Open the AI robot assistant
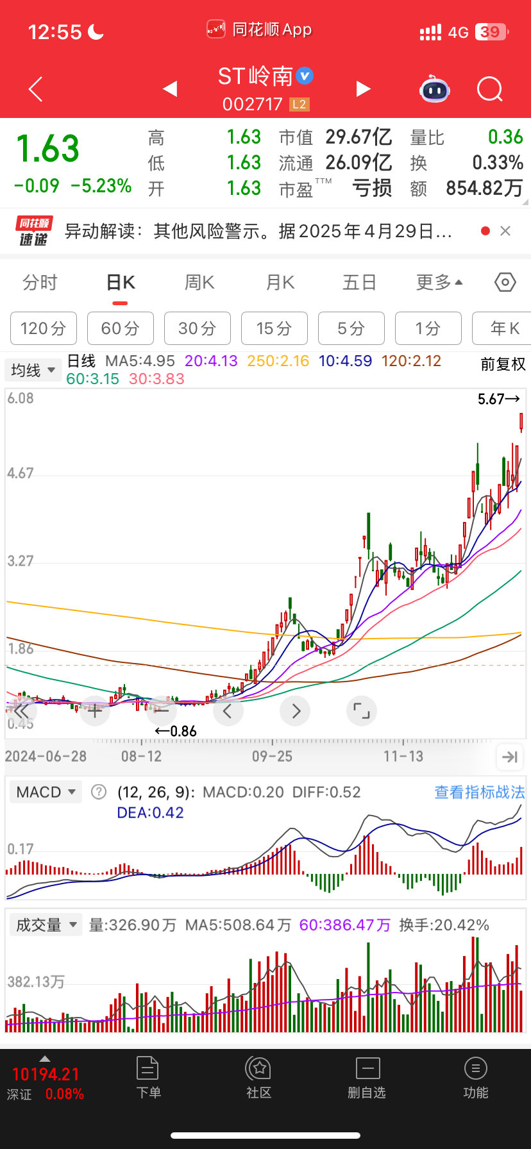 click(x=435, y=90)
